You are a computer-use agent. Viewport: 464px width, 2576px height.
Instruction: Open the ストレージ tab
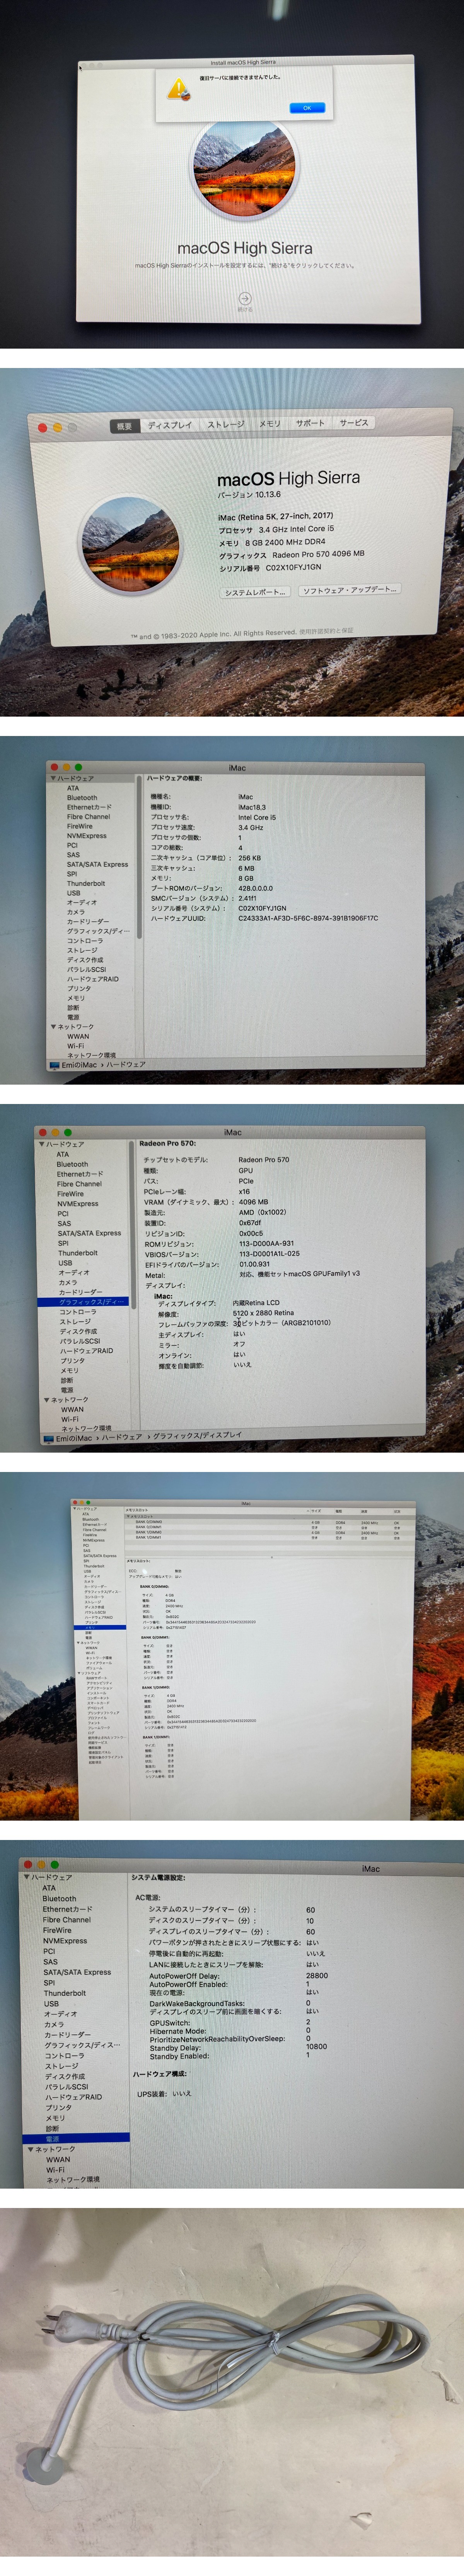(225, 424)
